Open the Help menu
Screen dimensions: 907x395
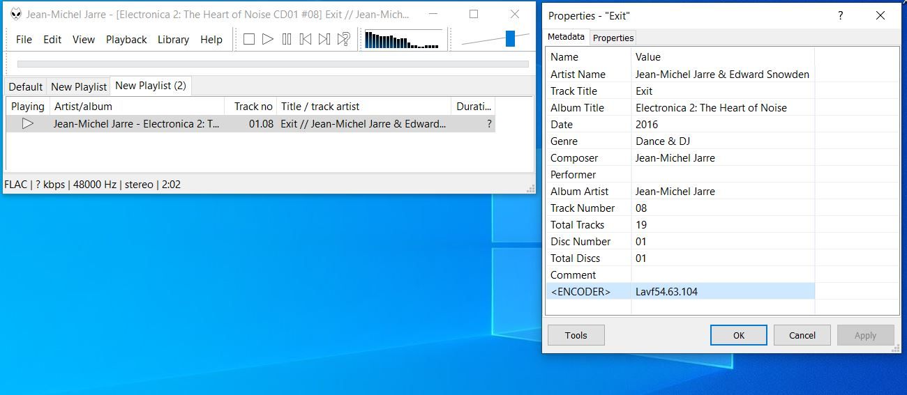tap(211, 40)
